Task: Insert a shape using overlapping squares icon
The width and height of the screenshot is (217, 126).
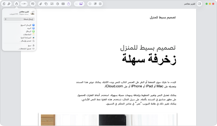Action: pos(46,4)
